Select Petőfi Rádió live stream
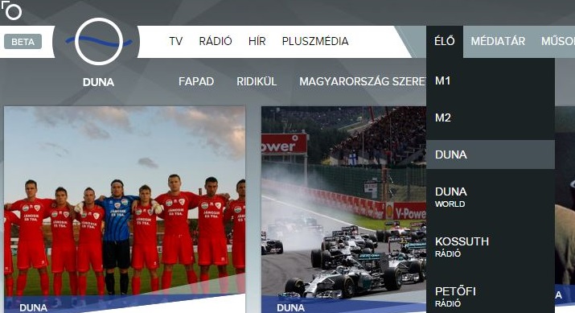The width and height of the screenshot is (575, 313). [491, 296]
